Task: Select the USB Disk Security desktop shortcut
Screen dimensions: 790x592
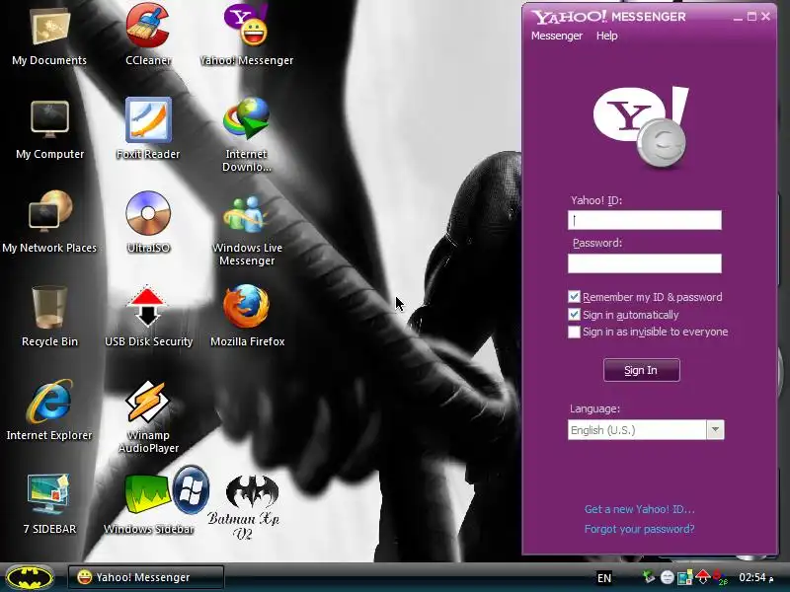Action: click(x=148, y=316)
